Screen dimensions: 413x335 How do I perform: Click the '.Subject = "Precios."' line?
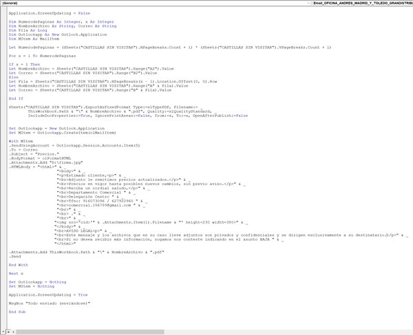tap(34, 154)
